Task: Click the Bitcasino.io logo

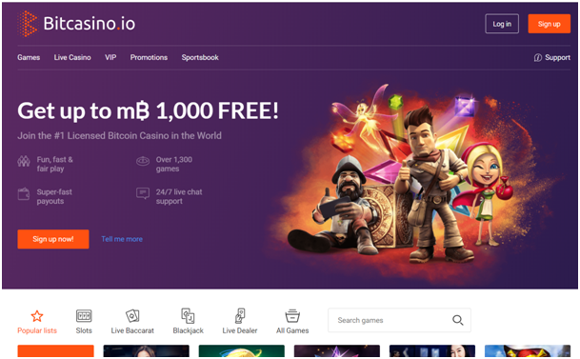Action: pyautogui.click(x=76, y=24)
